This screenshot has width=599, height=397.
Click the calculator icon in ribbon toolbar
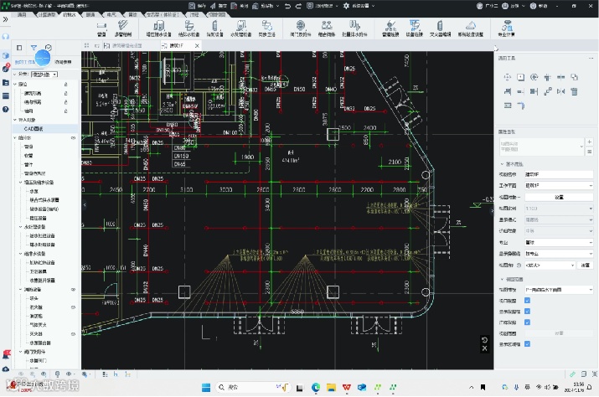coord(506,27)
